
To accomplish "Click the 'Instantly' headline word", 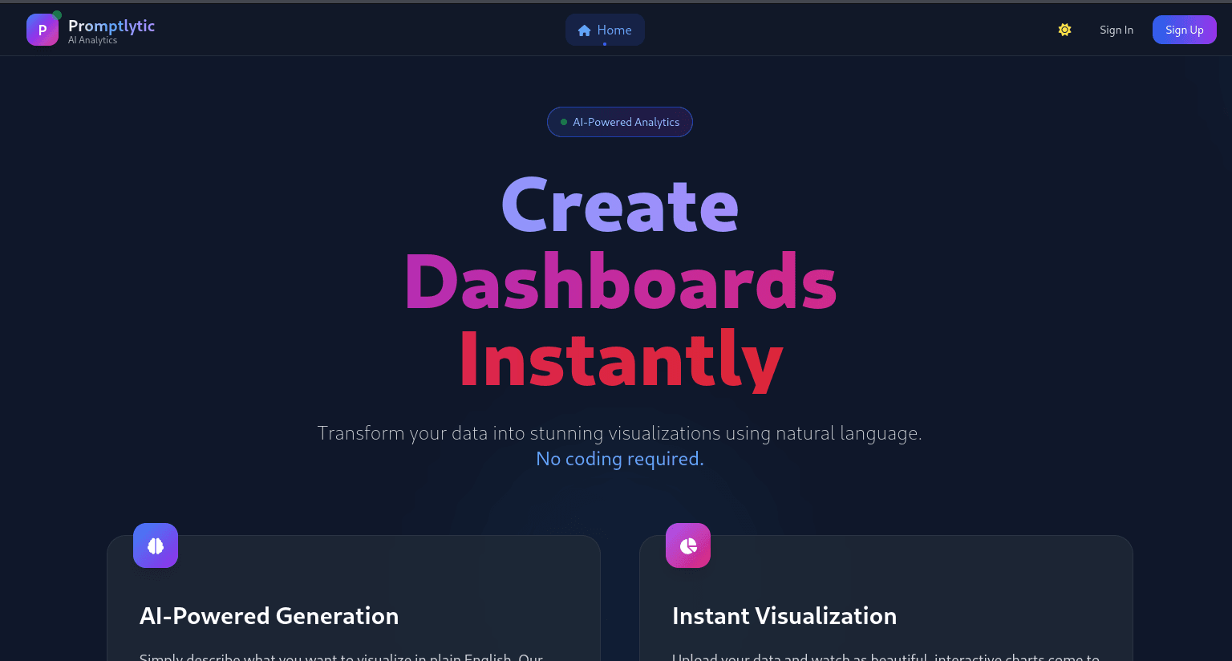I will tap(621, 360).
